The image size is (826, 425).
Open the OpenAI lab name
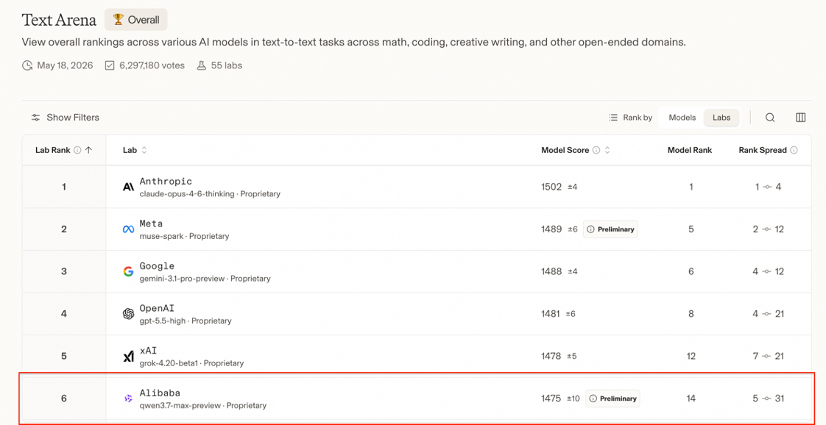coord(157,308)
